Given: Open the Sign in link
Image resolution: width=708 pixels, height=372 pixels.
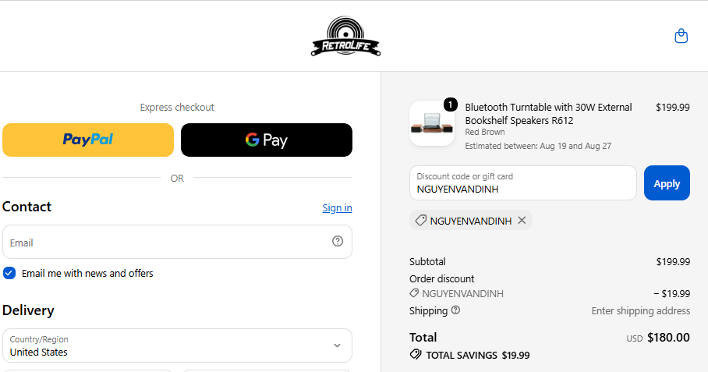Looking at the screenshot, I should 337,207.
